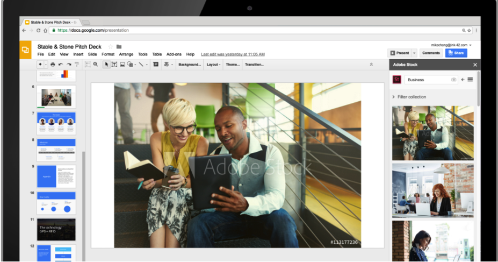This screenshot has width=498, height=262.
Task: Click the Theme... toolbar button
Action: 233,65
